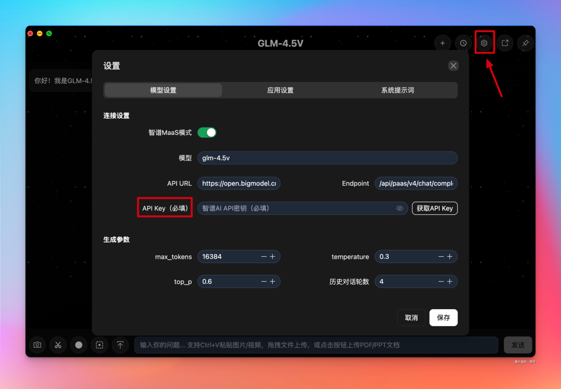Start a new chat with the plus icon
Image resolution: width=561 pixels, height=389 pixels.
(443, 43)
